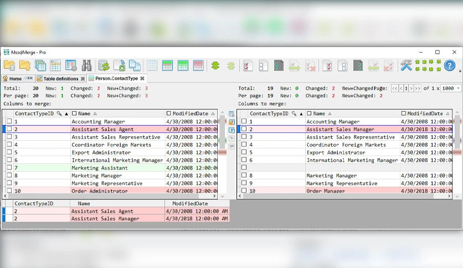The image size is (463, 268).
Task: Click the orange icon in middle vertical strip
Action: point(231,122)
